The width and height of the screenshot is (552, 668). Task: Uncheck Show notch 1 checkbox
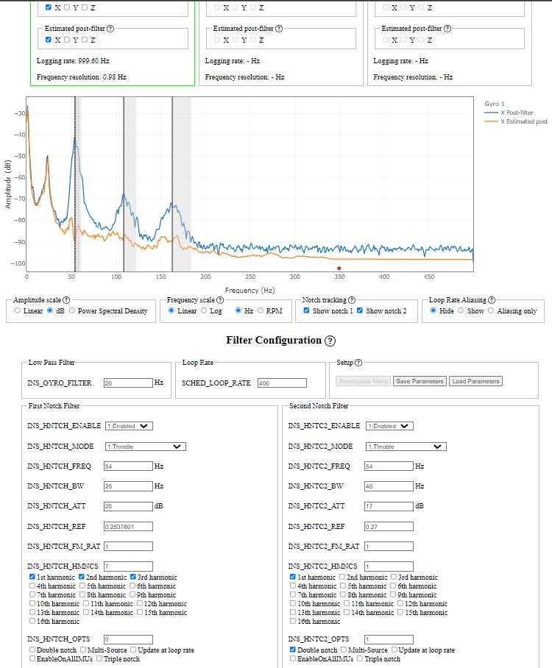(x=307, y=311)
